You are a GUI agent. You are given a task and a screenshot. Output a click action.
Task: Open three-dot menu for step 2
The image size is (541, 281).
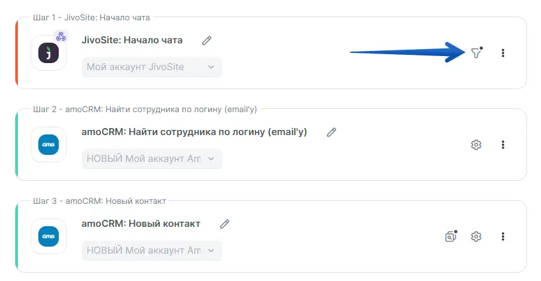coord(503,145)
